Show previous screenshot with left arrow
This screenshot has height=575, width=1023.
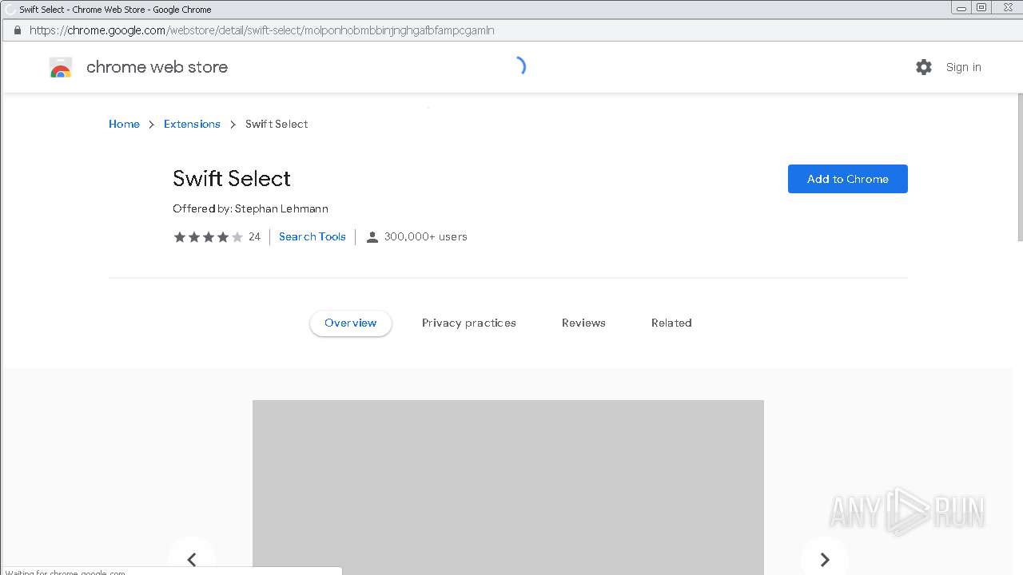192,559
